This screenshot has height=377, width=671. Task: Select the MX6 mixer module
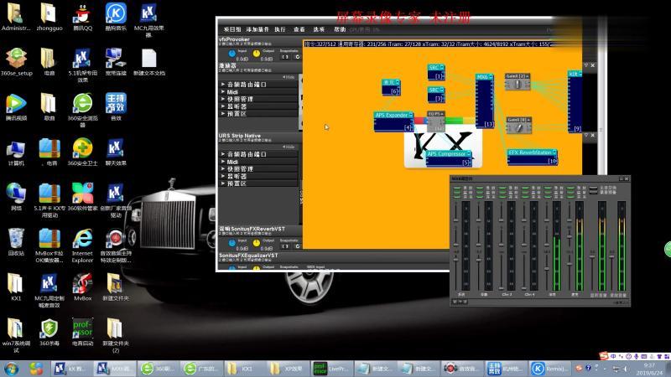click(x=485, y=101)
